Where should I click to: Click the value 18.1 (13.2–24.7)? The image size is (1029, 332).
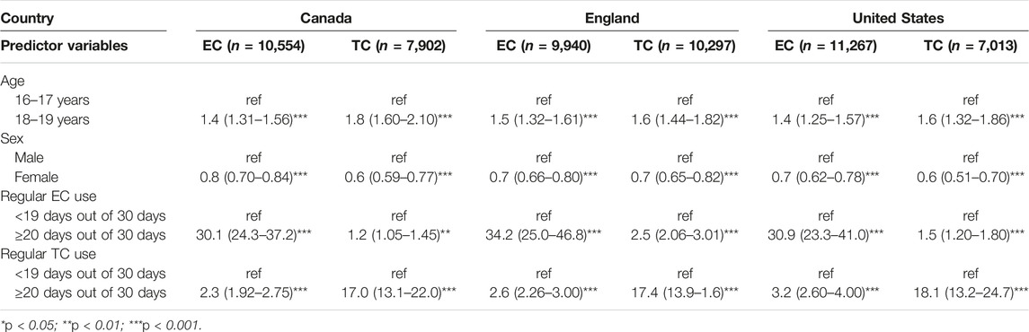click(968, 285)
